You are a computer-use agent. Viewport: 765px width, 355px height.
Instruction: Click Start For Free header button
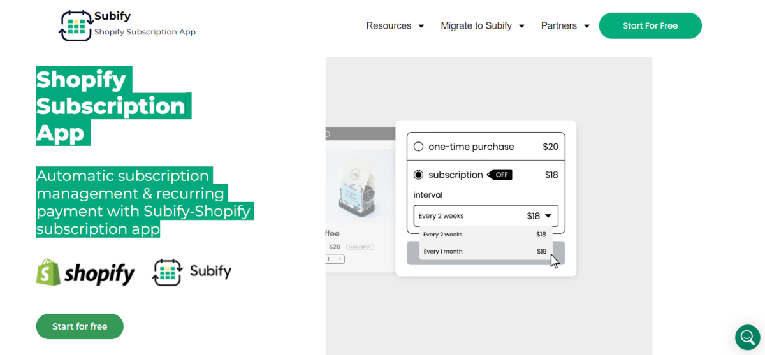pyautogui.click(x=650, y=25)
